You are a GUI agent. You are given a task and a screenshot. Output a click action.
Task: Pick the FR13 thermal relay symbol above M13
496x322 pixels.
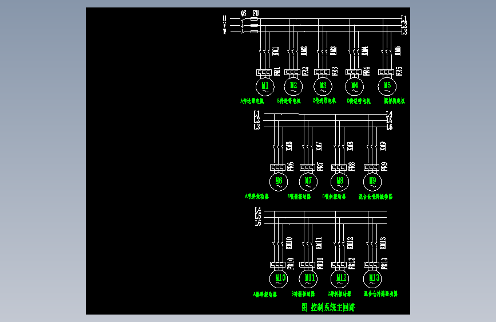point(372,265)
